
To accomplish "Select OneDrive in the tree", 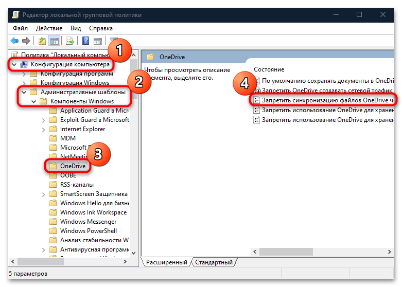I will coord(73,166).
